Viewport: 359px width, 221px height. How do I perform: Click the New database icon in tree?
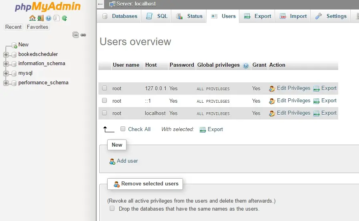click(x=14, y=45)
